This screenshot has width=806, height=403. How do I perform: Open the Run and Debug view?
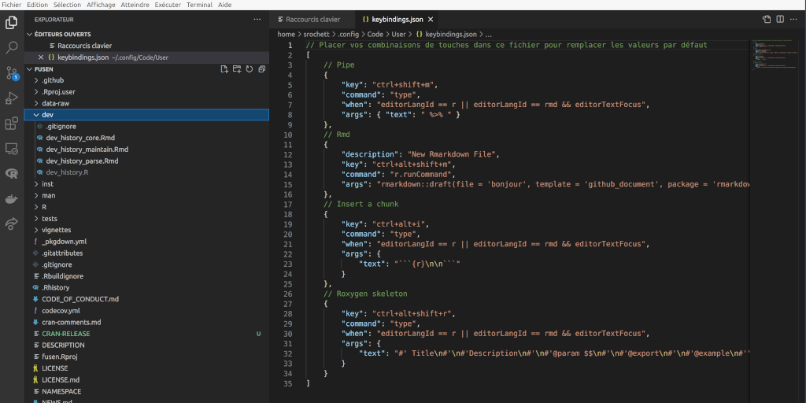coord(12,98)
